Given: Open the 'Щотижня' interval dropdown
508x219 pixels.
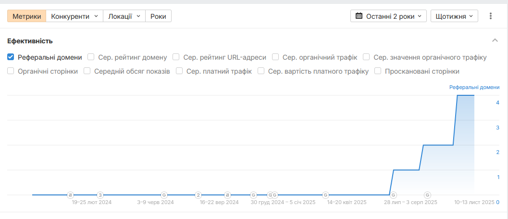Looking at the screenshot, I should pyautogui.click(x=454, y=16).
